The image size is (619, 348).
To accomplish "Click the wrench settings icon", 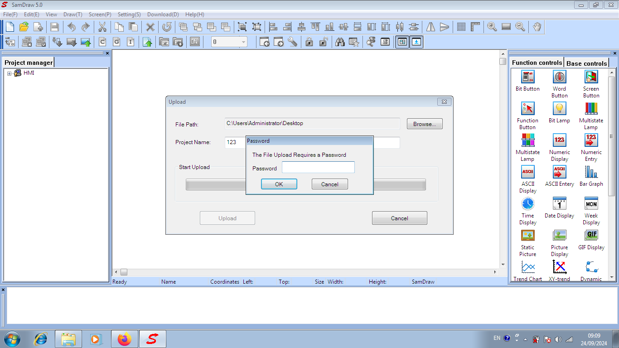I will pyautogui.click(x=292, y=42).
